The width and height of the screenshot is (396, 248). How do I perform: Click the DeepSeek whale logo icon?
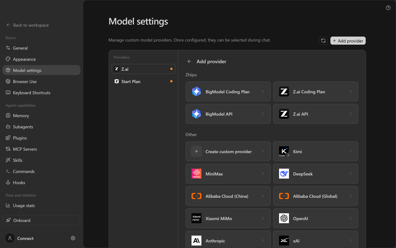coord(284,174)
